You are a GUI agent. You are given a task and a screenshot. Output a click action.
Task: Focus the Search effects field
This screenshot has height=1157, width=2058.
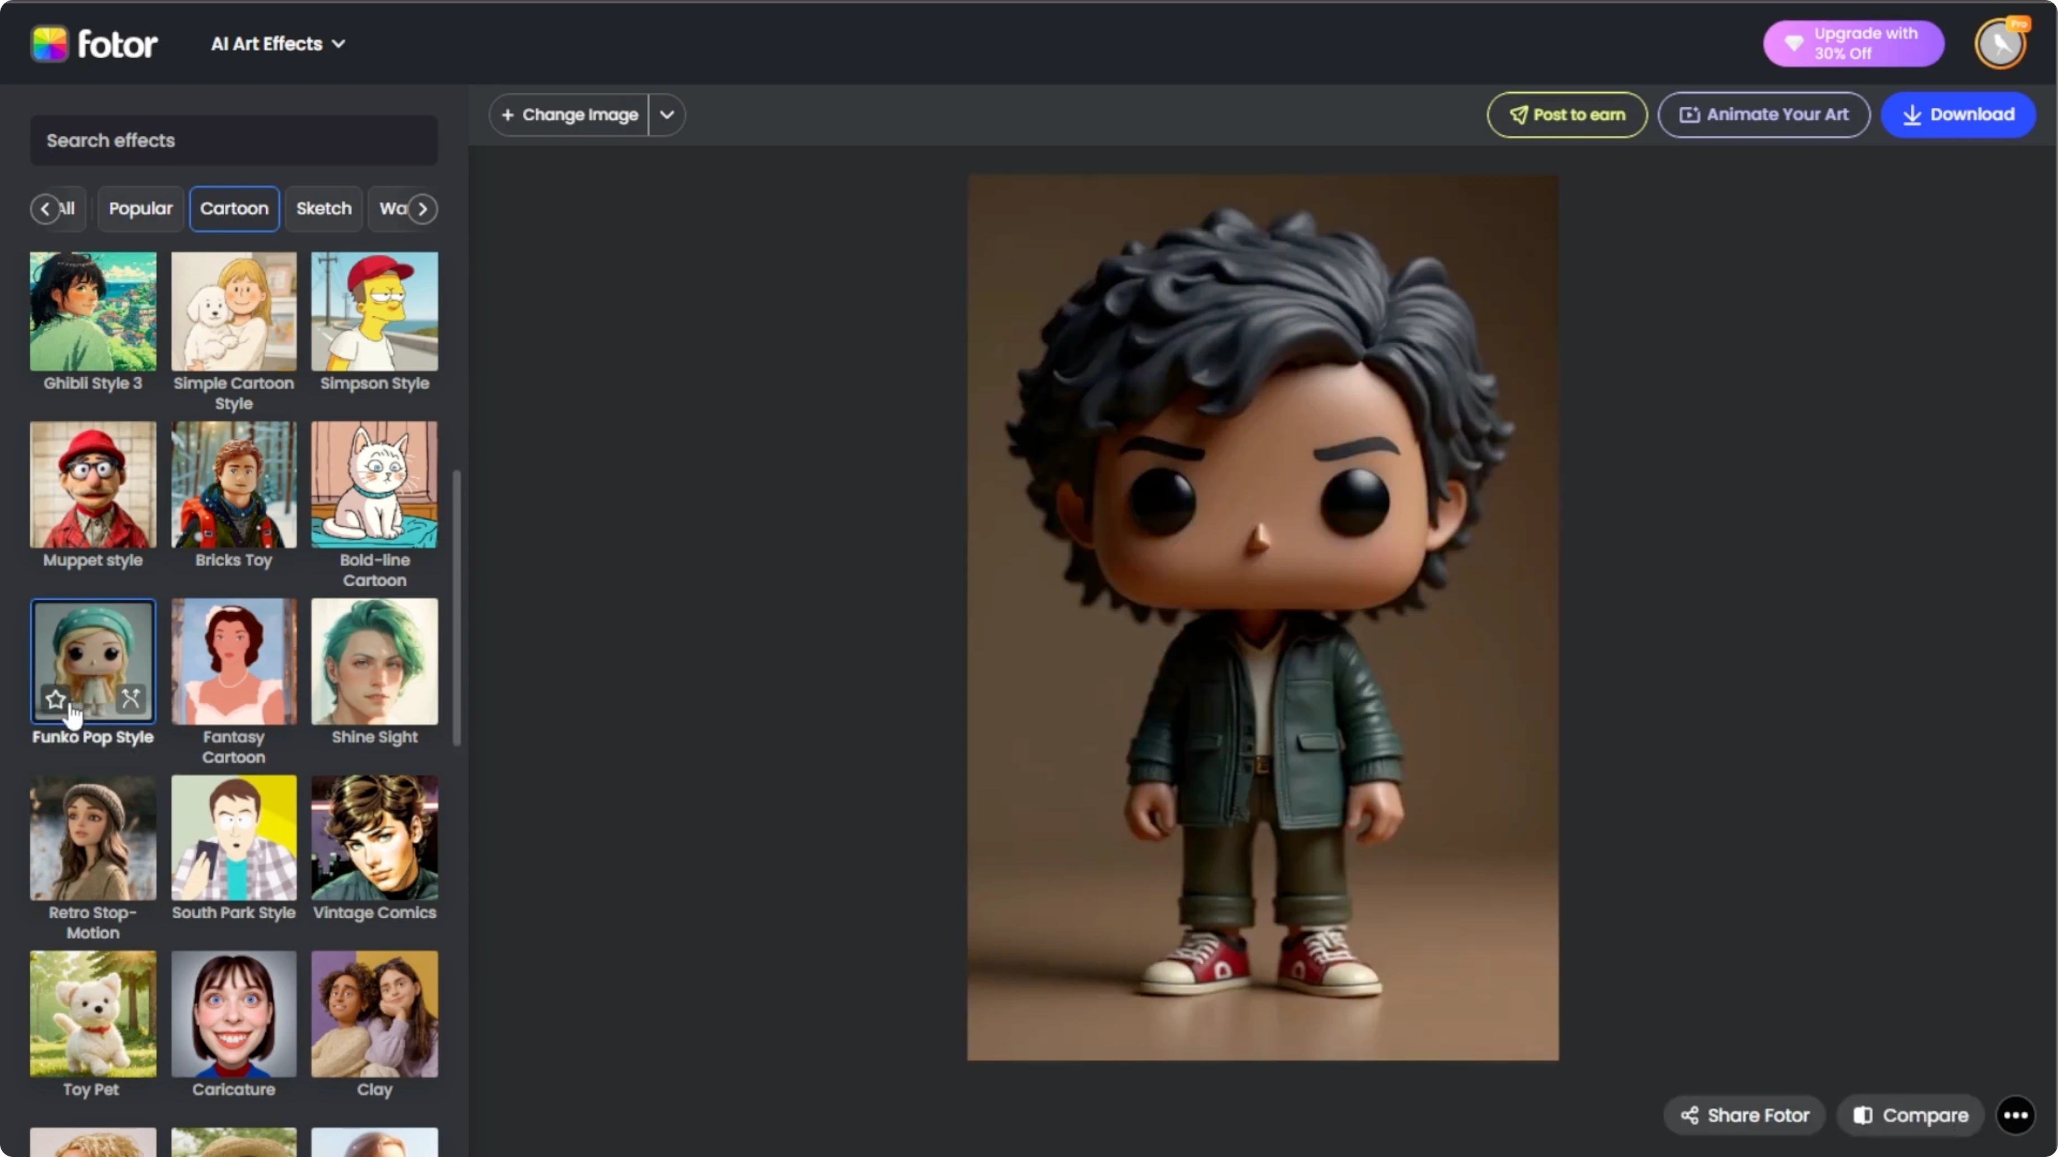point(234,140)
